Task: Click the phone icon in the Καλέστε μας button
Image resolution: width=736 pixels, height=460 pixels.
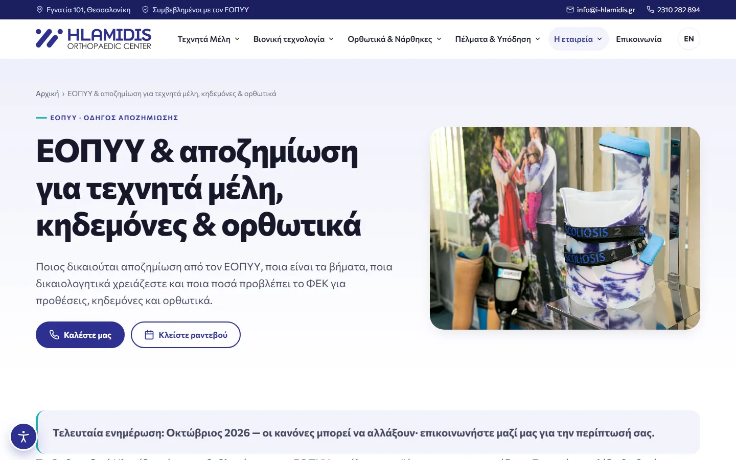Action: point(54,335)
